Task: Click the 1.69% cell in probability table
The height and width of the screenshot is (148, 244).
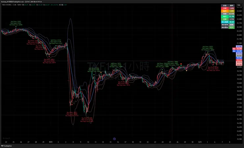Action: coord(231,8)
